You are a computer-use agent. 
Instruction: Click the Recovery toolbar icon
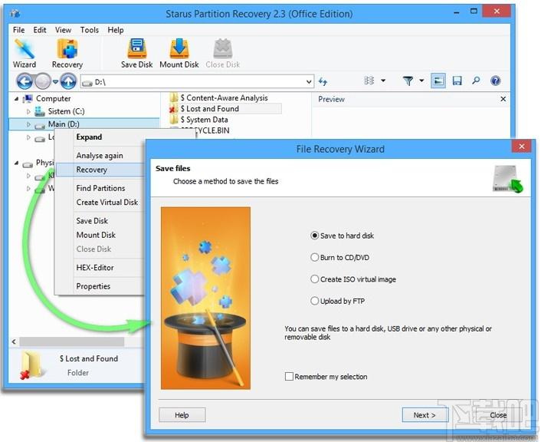pyautogui.click(x=67, y=53)
